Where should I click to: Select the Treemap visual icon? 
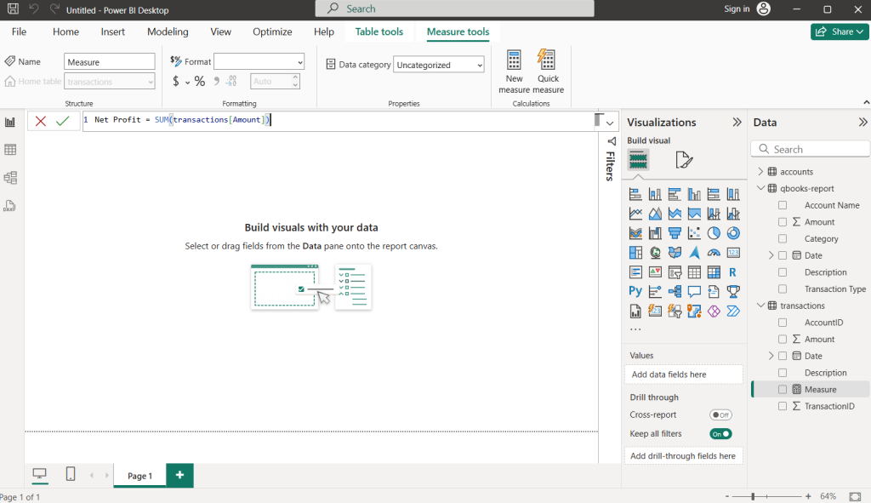pyautogui.click(x=635, y=252)
